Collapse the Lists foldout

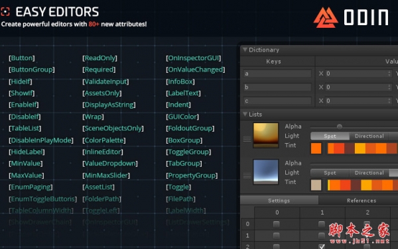245,115
